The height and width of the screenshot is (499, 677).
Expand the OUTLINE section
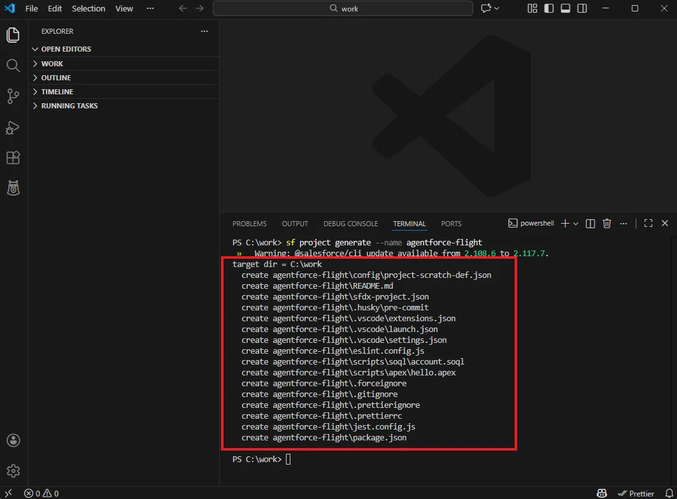124,77
